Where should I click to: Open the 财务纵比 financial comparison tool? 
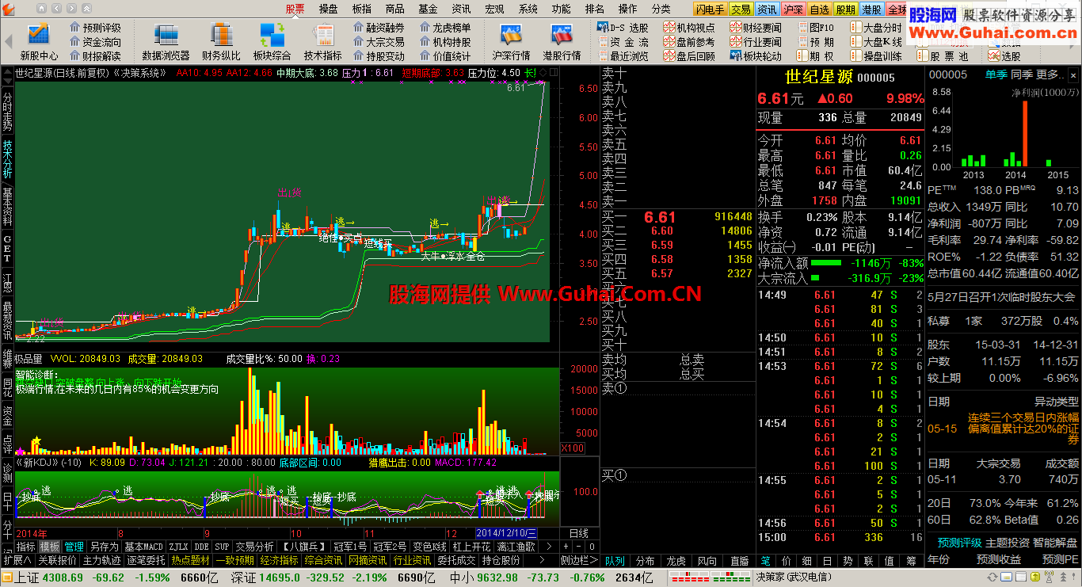click(221, 41)
